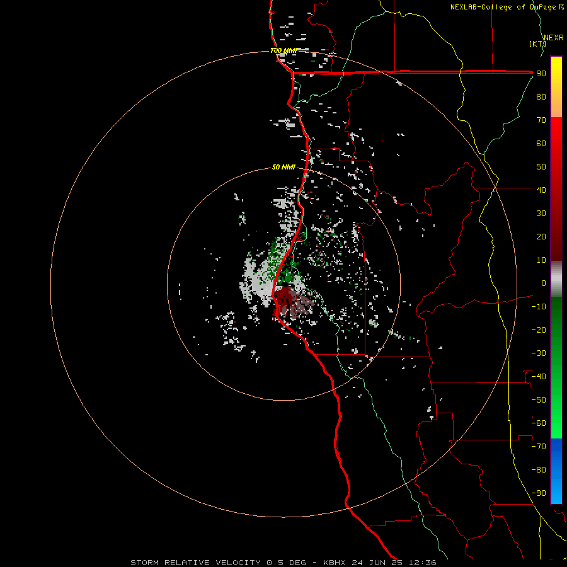Click the 0 value on the velocity scale
This screenshot has width=567, height=567.
click(x=544, y=283)
